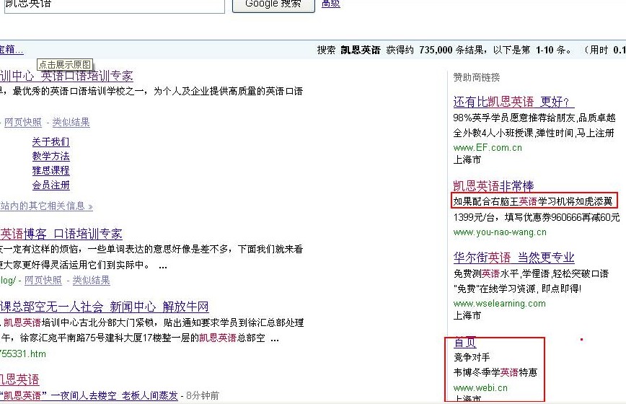The image size is (626, 404).
Task: Click the www.webi.cn URL text
Action: 480,387
